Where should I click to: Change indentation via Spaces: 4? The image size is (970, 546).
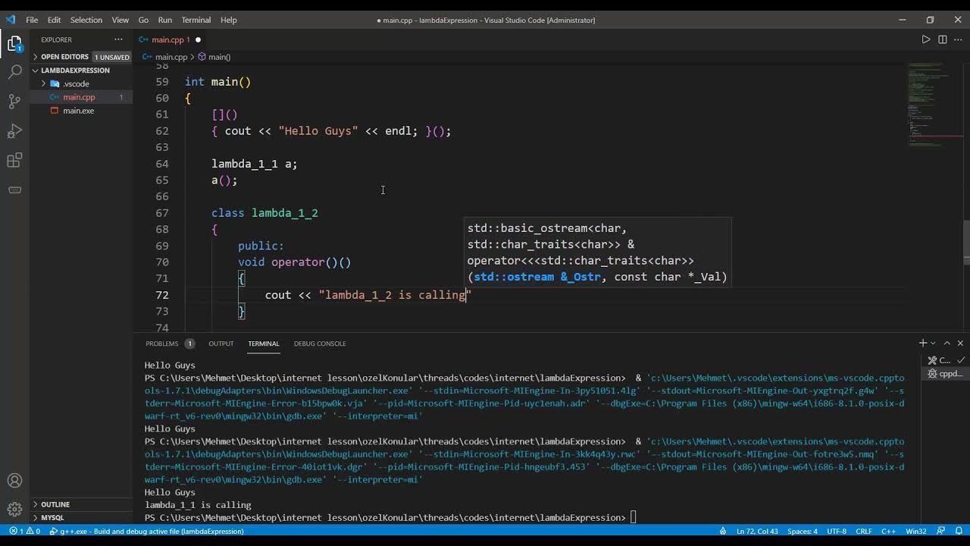[802, 532]
